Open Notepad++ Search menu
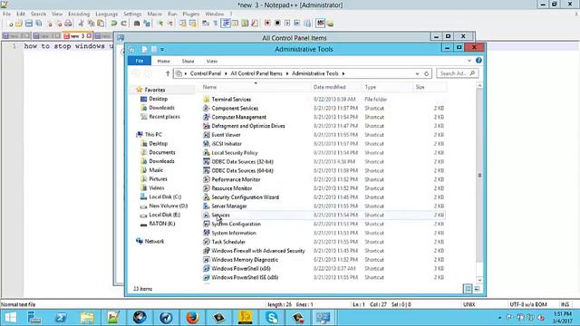This screenshot has width=580, height=326. [38, 14]
